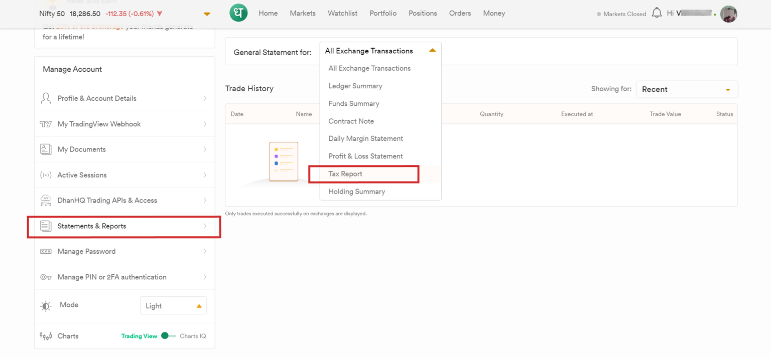Click the DhanHQ Trading APIs cloud icon
Image resolution: width=771 pixels, height=359 pixels.
(46, 201)
